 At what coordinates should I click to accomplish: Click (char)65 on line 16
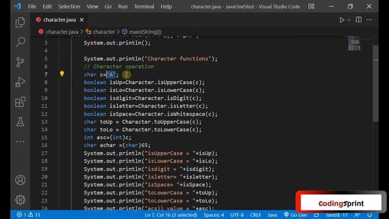click(135, 145)
